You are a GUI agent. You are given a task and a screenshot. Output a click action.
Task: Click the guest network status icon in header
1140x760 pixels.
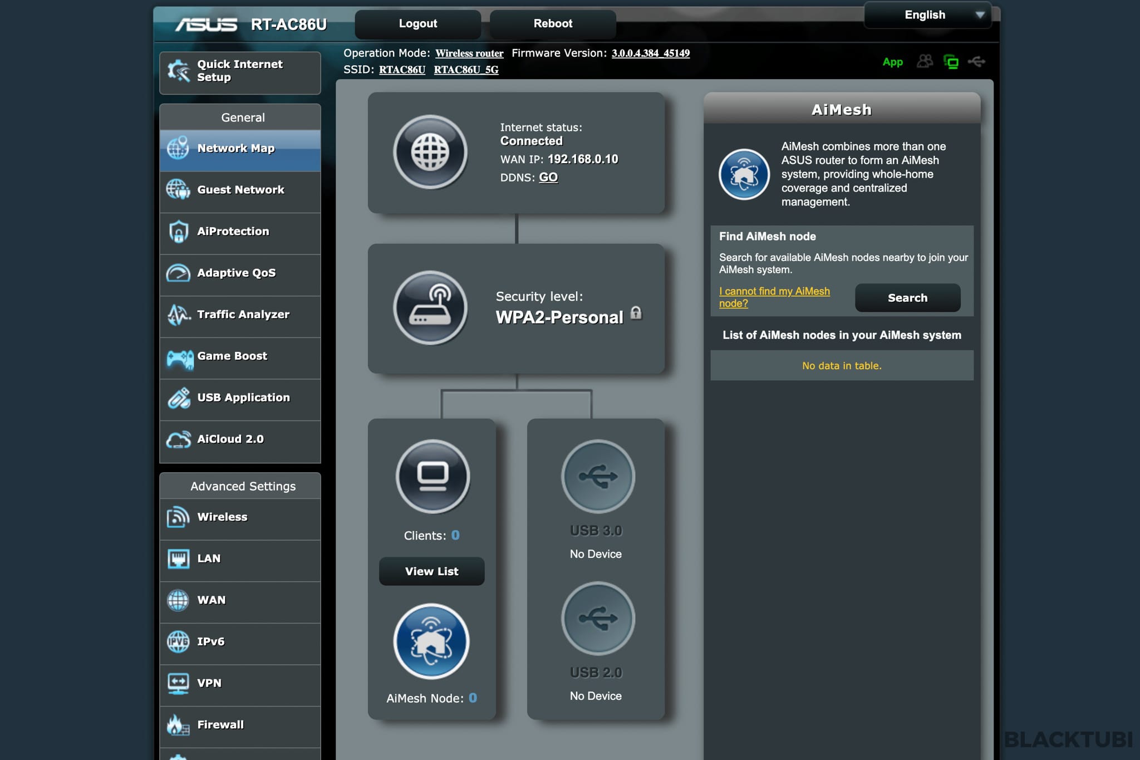tap(925, 62)
